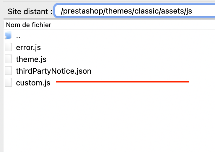The height and width of the screenshot is (152, 215).
Task: Select the theme.js file name
Action: point(31,59)
